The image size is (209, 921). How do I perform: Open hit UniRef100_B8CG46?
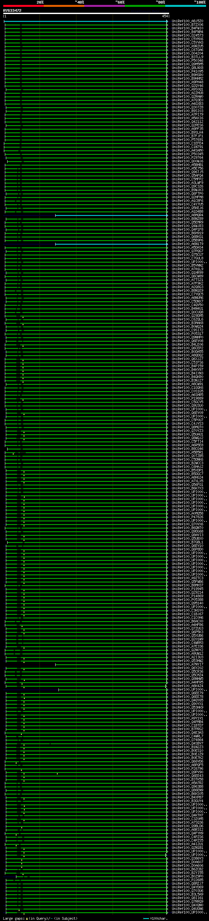pos(187,449)
